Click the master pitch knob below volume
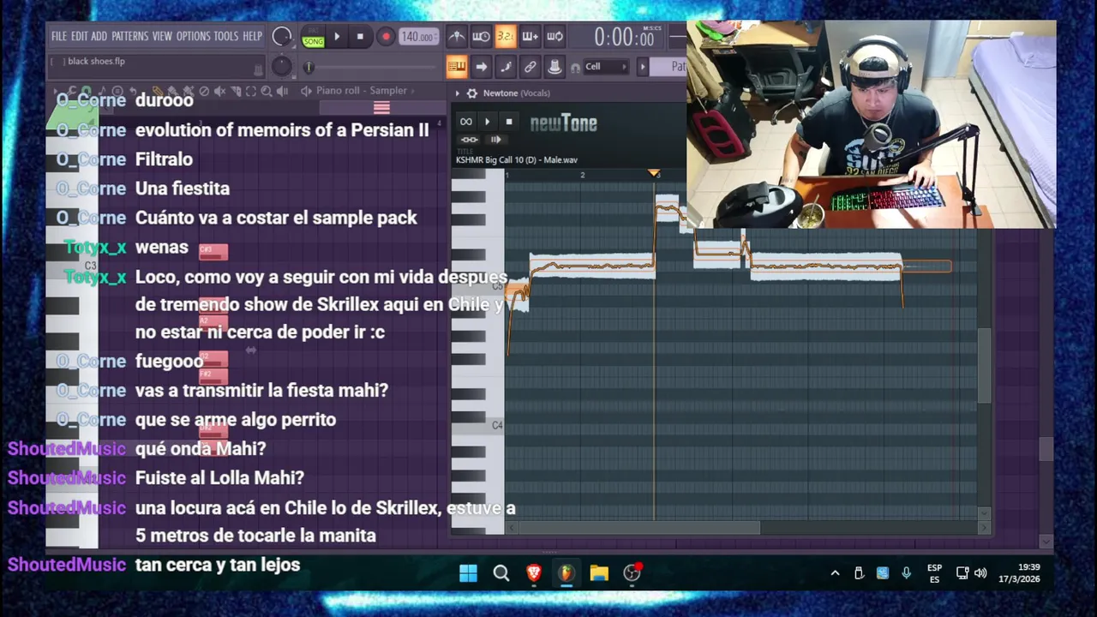The width and height of the screenshot is (1097, 617). click(282, 67)
